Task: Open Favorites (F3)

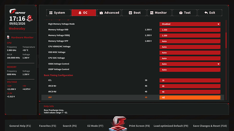Action: pos(47,126)
